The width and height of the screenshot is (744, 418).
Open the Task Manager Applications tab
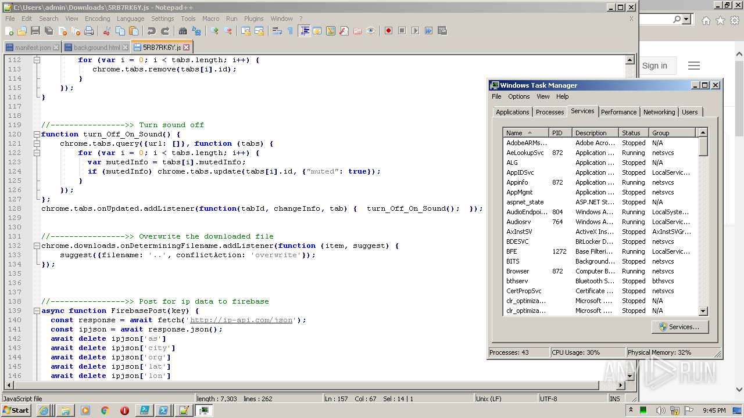(512, 112)
